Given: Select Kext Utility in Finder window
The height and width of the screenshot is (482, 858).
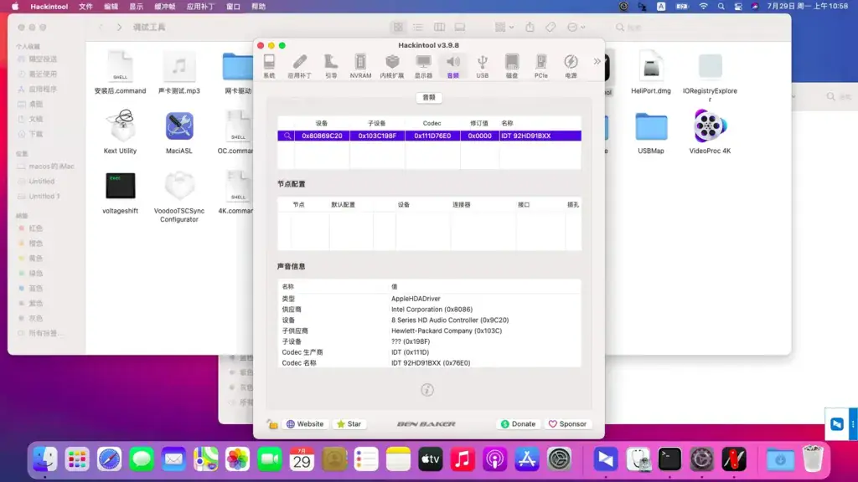Looking at the screenshot, I should (x=120, y=131).
